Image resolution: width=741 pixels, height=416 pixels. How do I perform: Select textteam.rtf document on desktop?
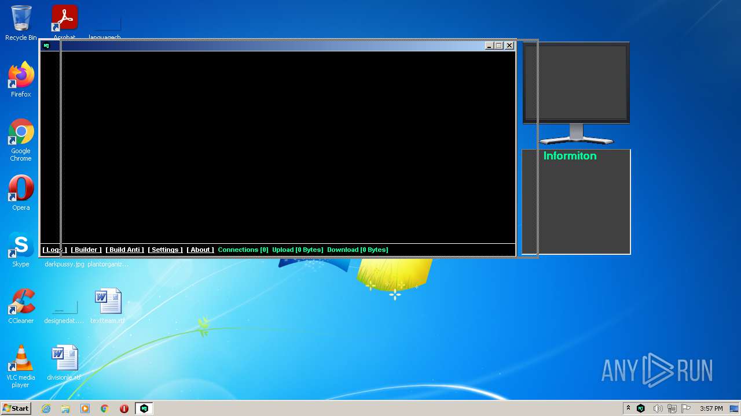(x=108, y=306)
